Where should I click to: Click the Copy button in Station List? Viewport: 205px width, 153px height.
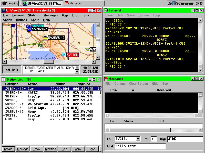78,149
